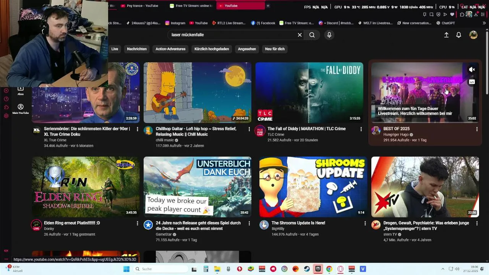Image resolution: width=489 pixels, height=275 pixels.
Task: Open the account avatar menu
Action: 473,35
